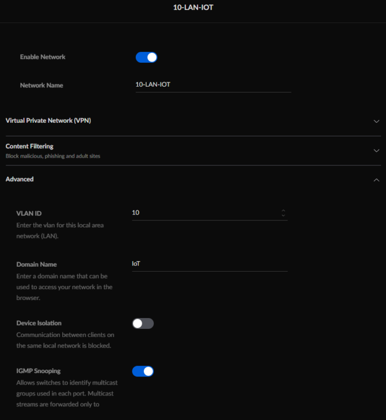Screen dimensions: 386x420
Task: Disable the IGMP Snooping switch
Action: [x=143, y=371]
